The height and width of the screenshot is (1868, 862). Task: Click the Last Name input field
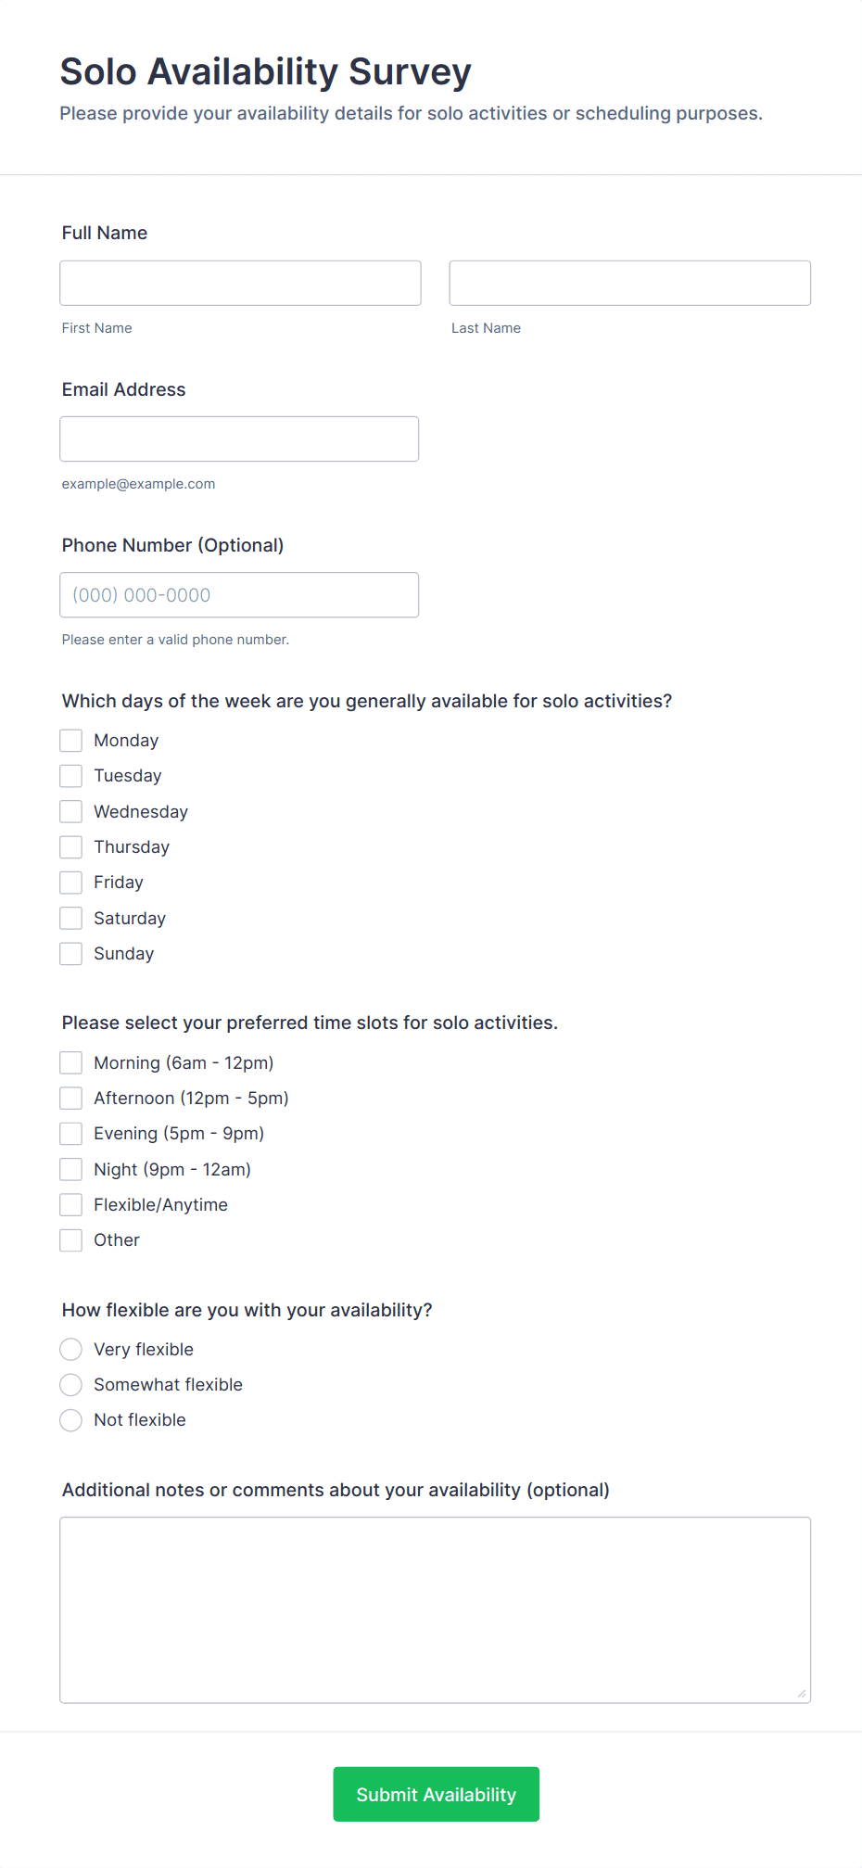(629, 283)
